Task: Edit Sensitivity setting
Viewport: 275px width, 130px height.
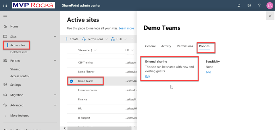Action: click(x=208, y=72)
